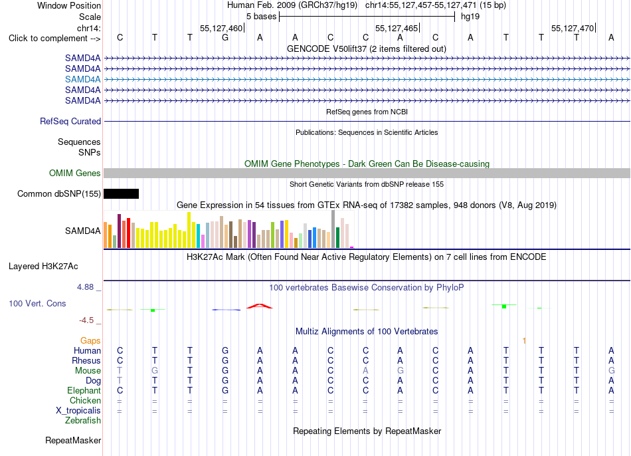Click the RepeatMasker track label
This screenshot has height=456, width=631.
73,440
